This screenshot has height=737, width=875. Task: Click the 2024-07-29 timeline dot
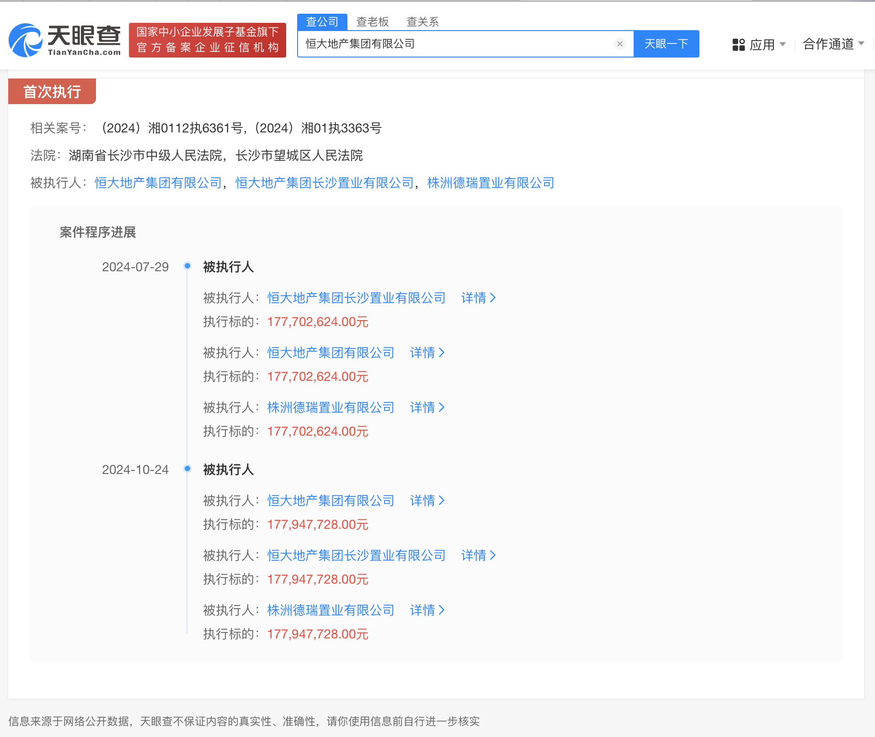click(x=187, y=266)
